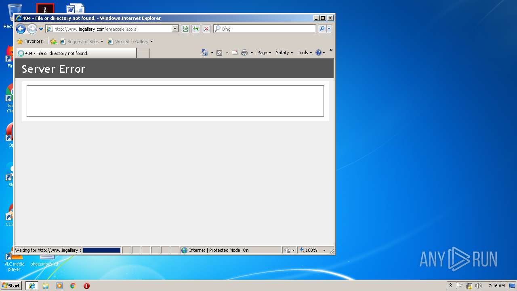Open Windows Explorer from the taskbar
The height and width of the screenshot is (291, 517).
46,286
